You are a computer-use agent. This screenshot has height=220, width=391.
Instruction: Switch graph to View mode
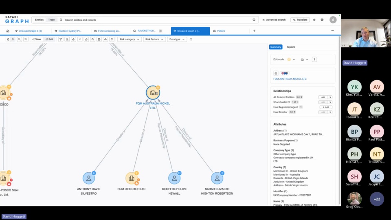[x=36, y=40]
